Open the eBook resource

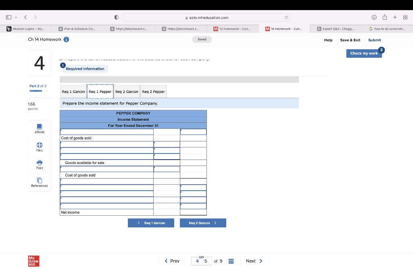pos(40,129)
